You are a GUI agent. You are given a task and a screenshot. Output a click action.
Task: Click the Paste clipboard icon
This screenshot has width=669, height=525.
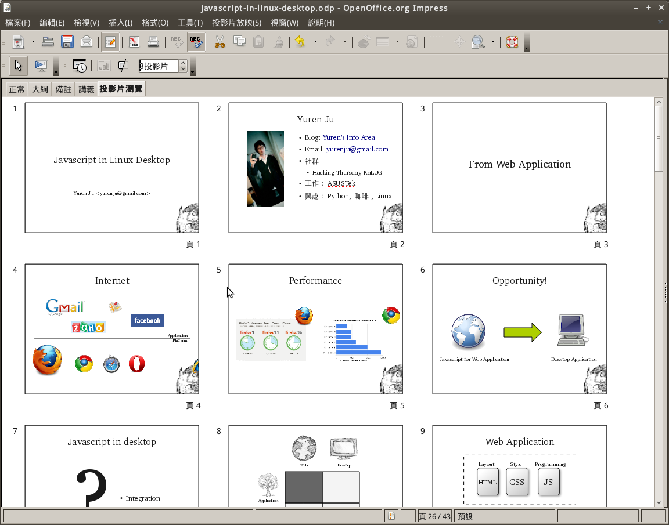[258, 42]
